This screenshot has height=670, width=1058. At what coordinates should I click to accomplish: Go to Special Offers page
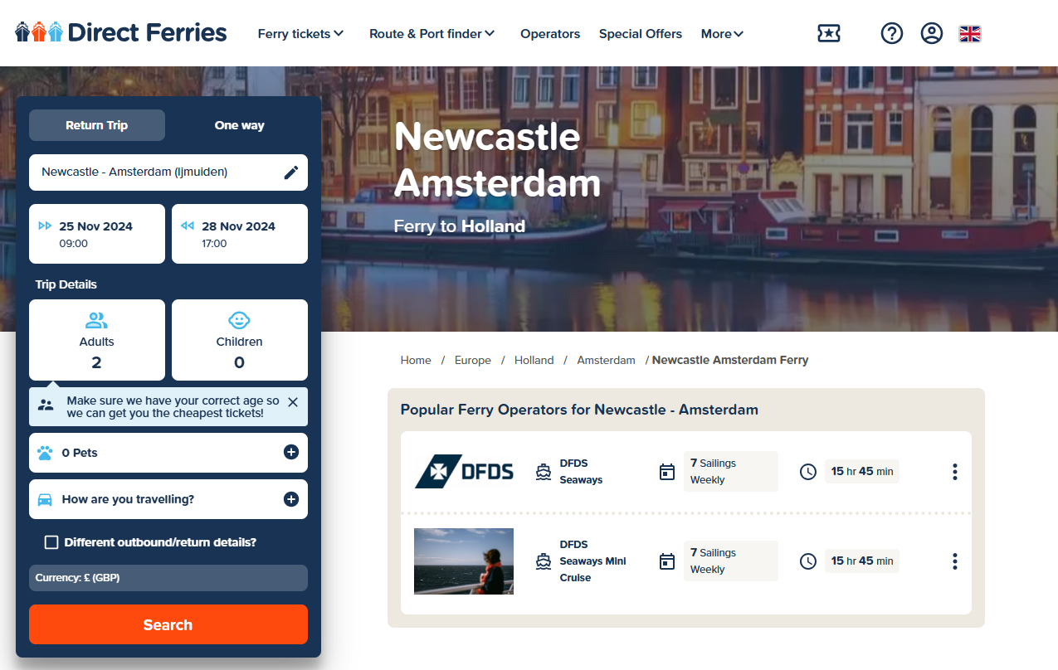coord(640,34)
